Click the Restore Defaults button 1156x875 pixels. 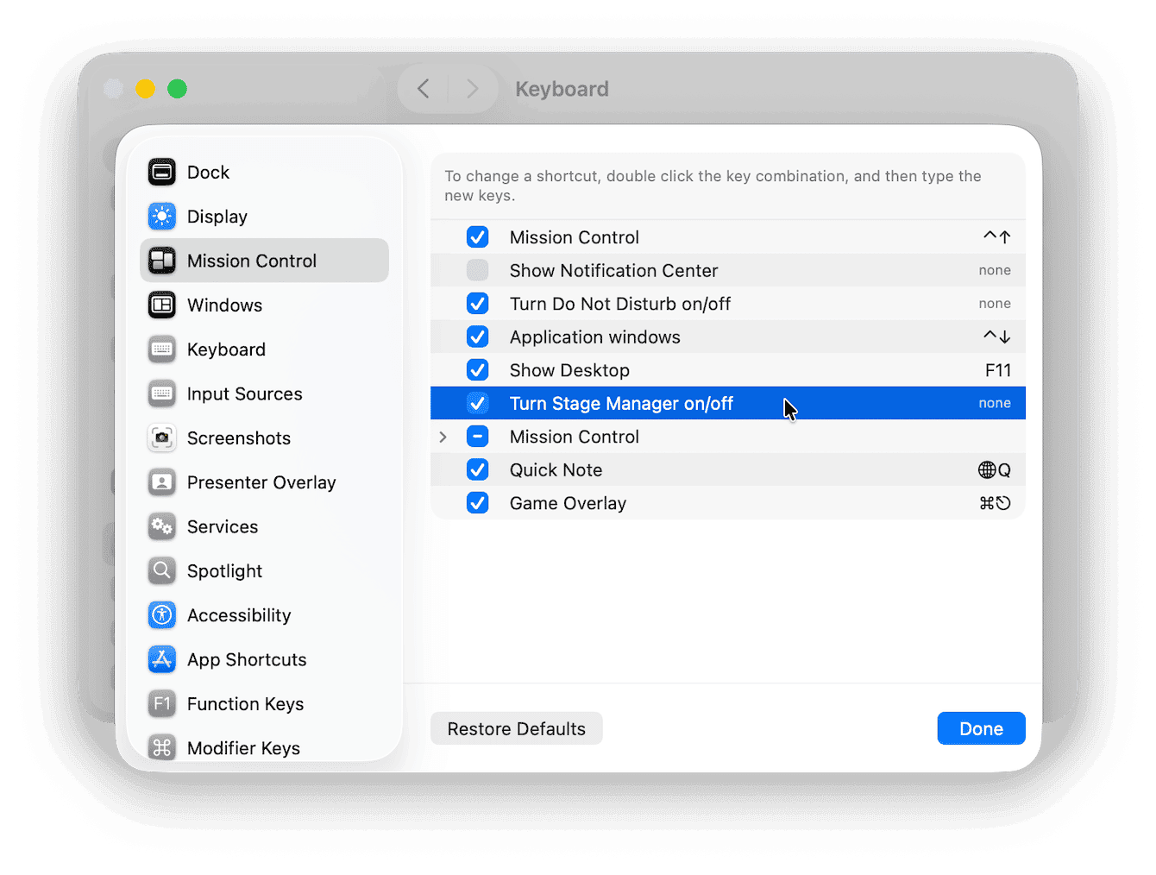pos(516,728)
